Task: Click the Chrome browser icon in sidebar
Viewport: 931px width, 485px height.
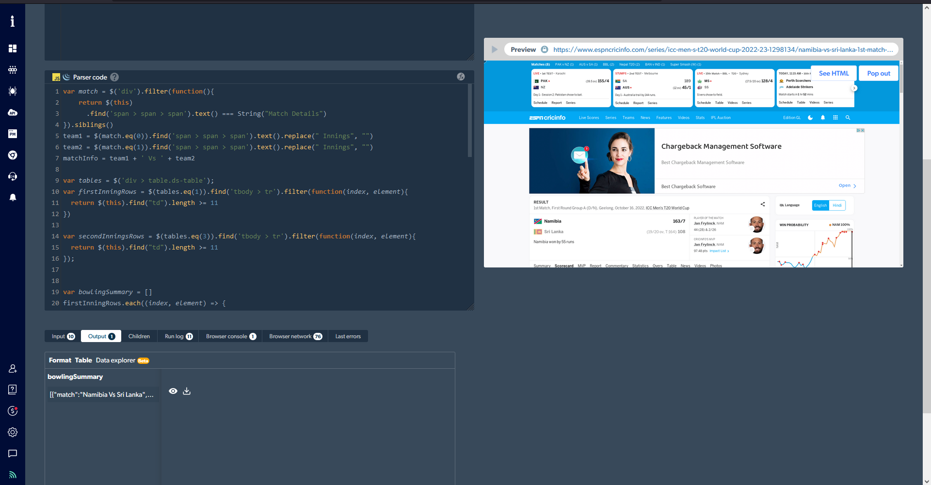Action: [13, 155]
